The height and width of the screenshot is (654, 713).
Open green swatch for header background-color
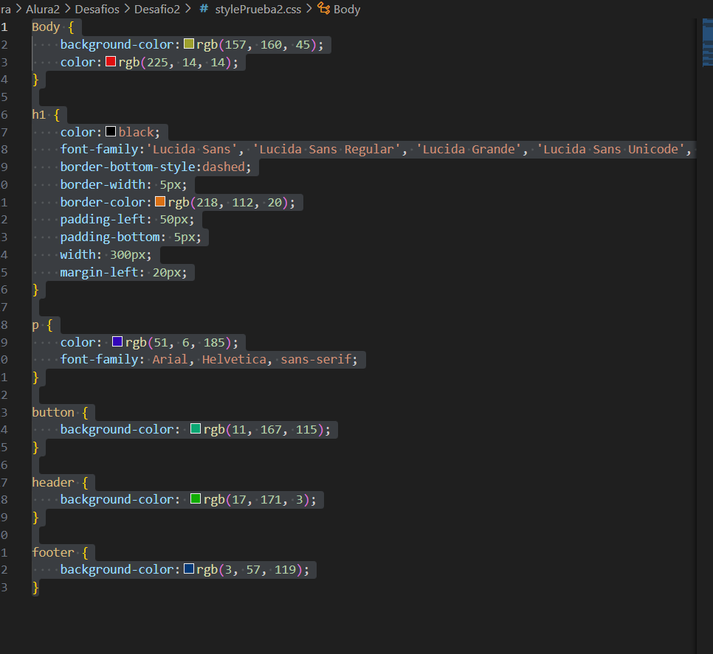tap(196, 498)
